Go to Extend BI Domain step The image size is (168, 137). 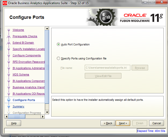pos(23,43)
